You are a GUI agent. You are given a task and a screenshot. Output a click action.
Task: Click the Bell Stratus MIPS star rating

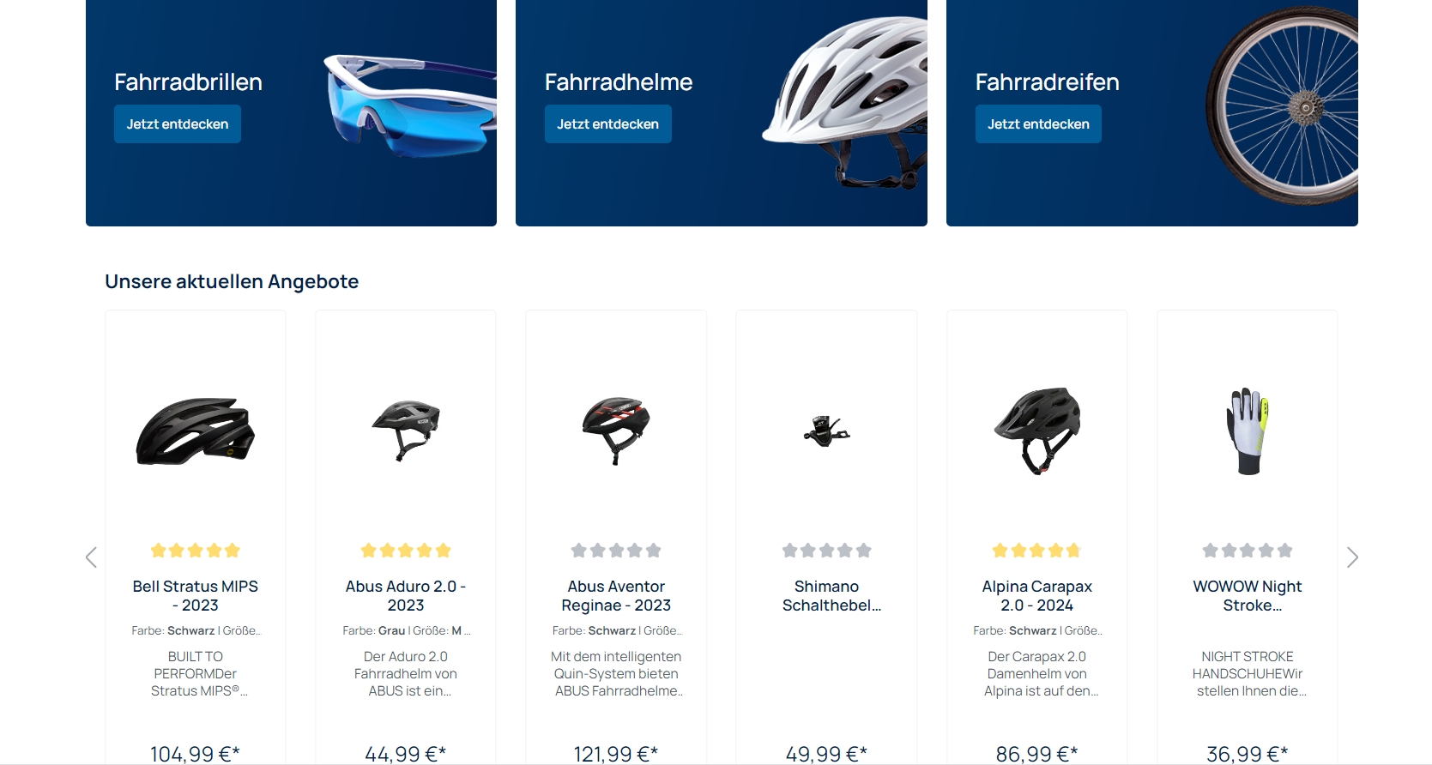tap(196, 551)
